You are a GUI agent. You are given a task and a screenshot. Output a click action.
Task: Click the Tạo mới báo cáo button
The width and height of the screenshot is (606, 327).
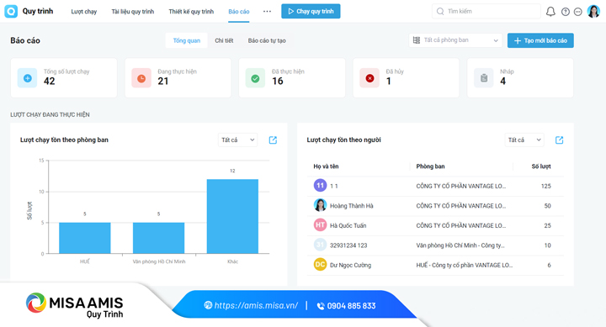click(x=540, y=40)
